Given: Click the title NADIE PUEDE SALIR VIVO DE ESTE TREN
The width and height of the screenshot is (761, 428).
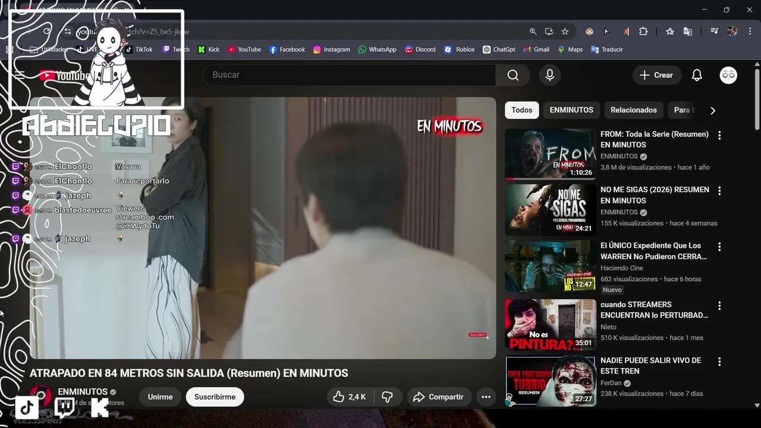Looking at the screenshot, I should pyautogui.click(x=651, y=366).
